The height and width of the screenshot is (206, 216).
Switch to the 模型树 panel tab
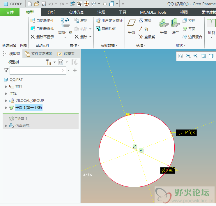tap(12, 54)
